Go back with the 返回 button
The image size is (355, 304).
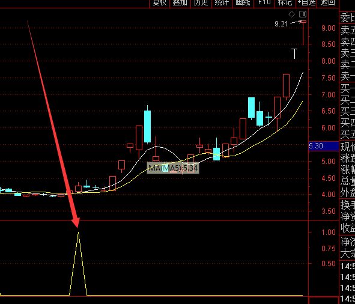click(x=327, y=3)
